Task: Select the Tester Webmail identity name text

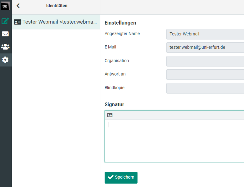Action: click(60, 22)
